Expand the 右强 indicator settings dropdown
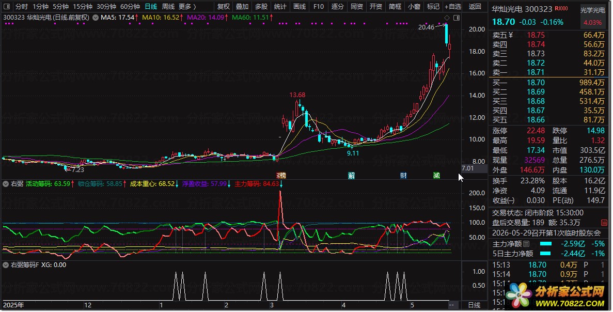Viewport: 613px width, 312px height. coord(6,184)
